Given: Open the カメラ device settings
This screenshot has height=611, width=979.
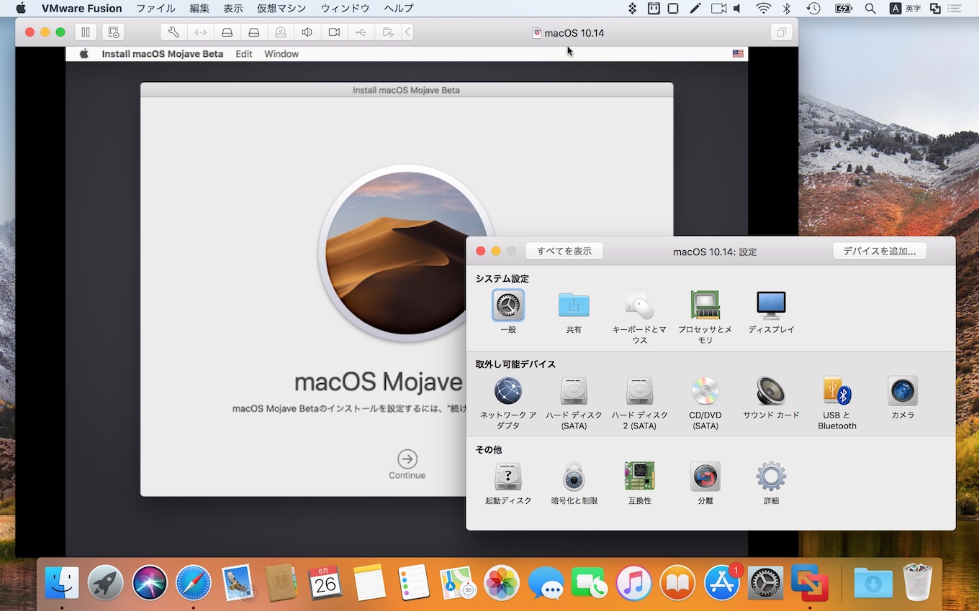Looking at the screenshot, I should click(x=902, y=392).
